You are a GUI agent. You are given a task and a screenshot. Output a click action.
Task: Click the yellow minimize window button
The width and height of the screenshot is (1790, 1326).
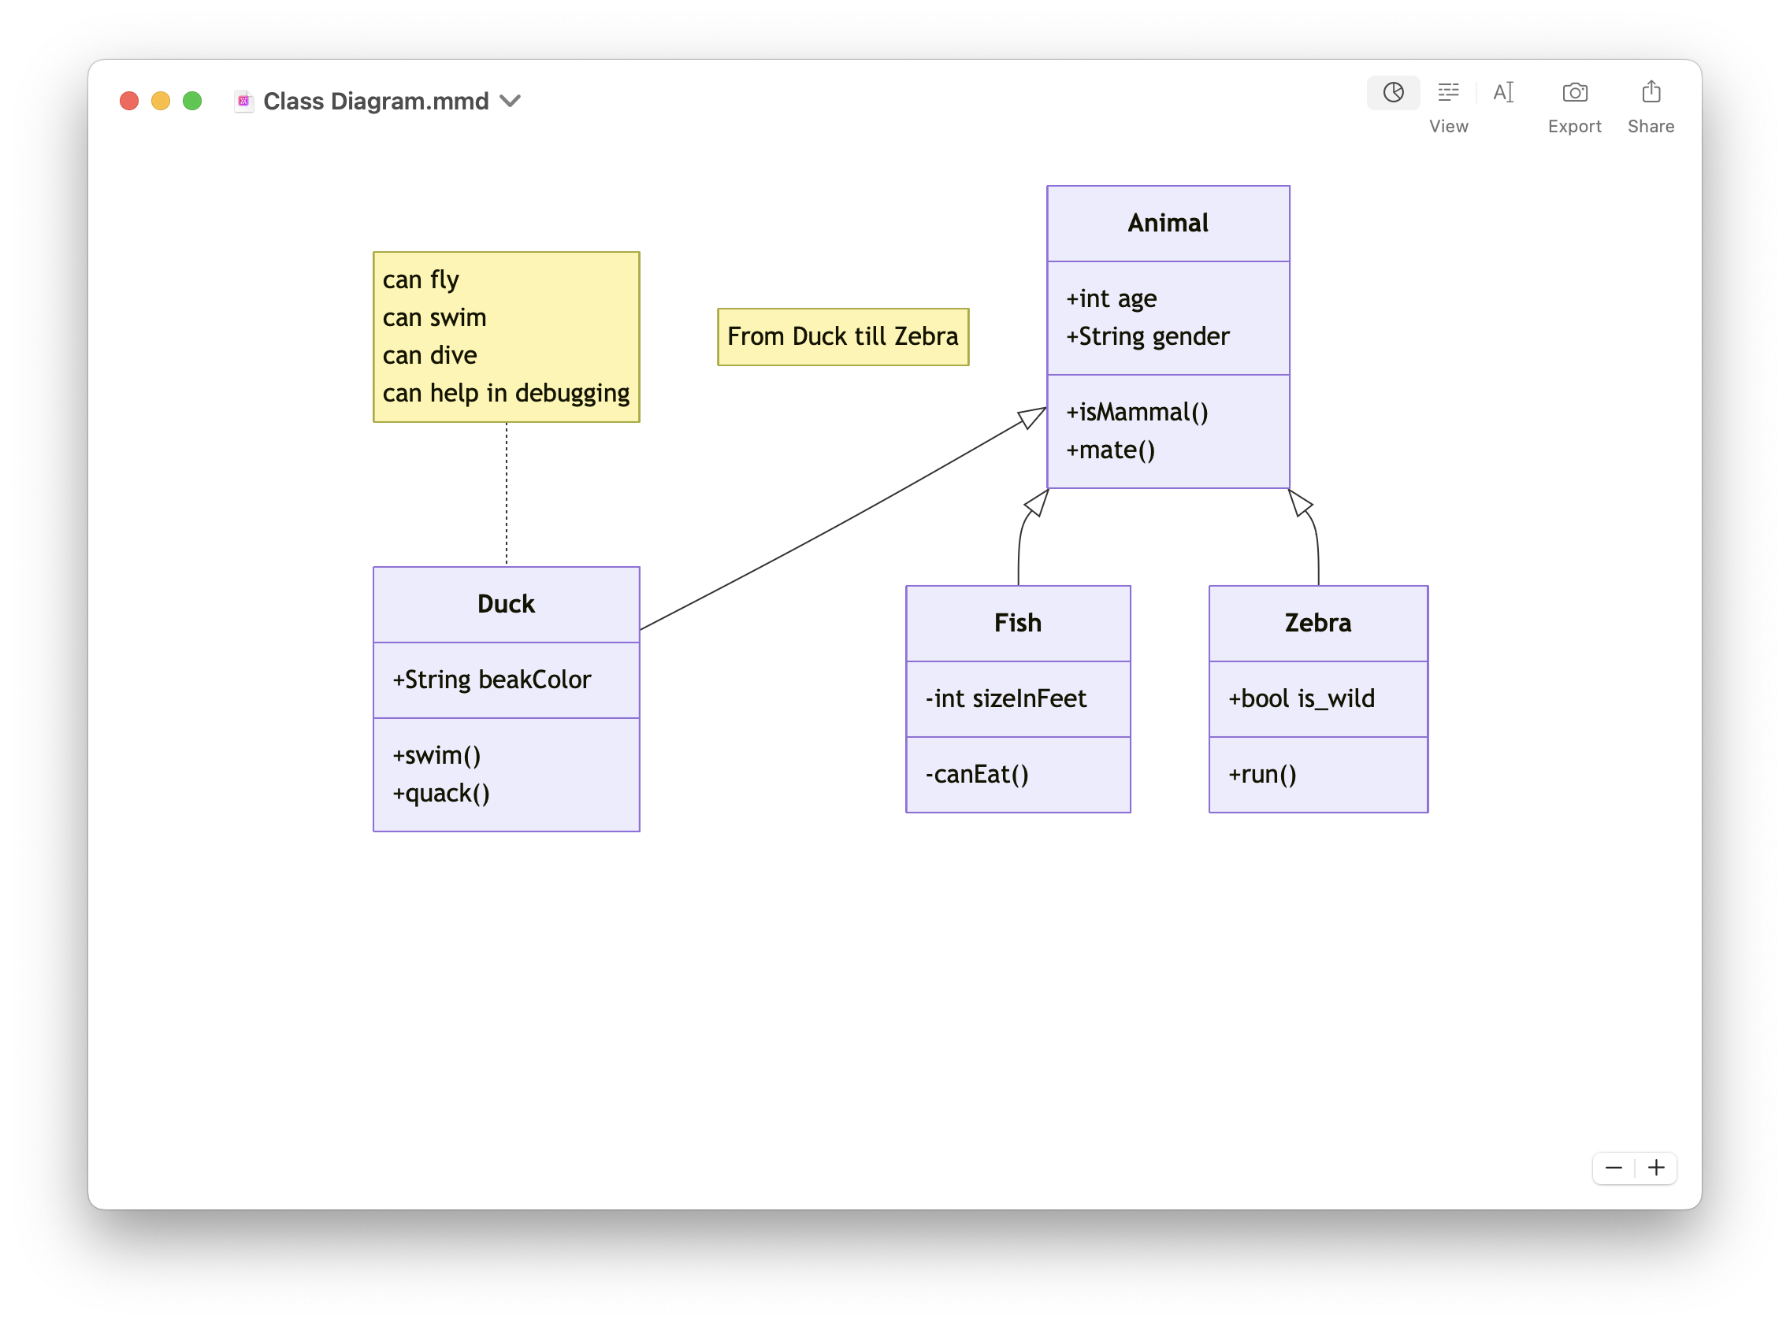161,101
